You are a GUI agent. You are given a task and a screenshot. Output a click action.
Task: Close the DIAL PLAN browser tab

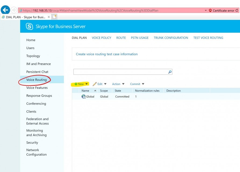[49, 17]
